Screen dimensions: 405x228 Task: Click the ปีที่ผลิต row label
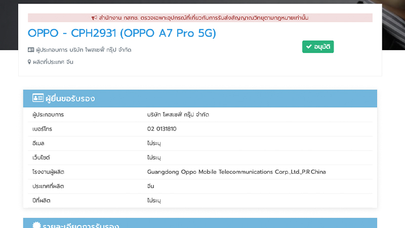pyautogui.click(x=41, y=201)
